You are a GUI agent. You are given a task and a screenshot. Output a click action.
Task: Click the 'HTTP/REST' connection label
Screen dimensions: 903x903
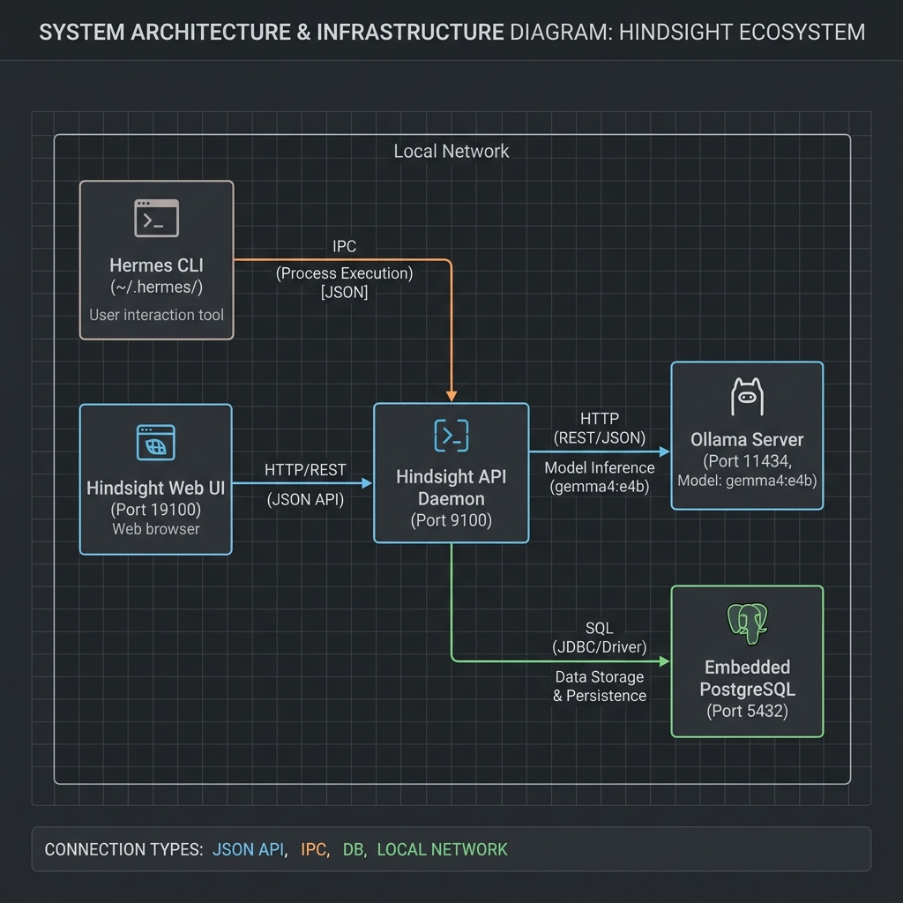coord(305,469)
